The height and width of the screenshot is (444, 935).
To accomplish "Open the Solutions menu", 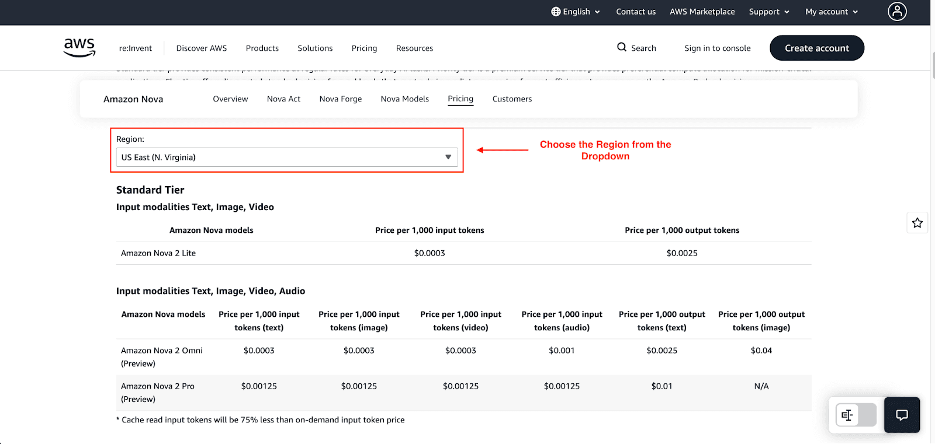I will click(315, 48).
